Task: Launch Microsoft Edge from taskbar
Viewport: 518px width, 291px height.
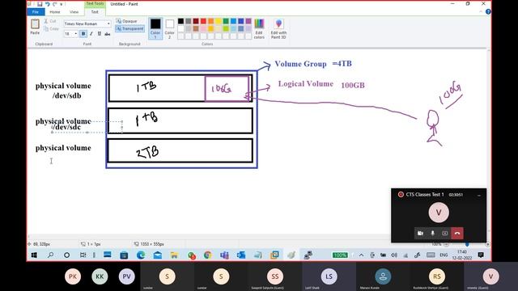Action: click(x=141, y=255)
